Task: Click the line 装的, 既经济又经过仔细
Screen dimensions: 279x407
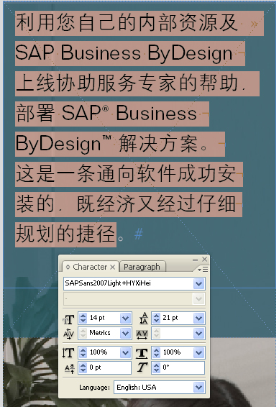Action: pos(129,204)
